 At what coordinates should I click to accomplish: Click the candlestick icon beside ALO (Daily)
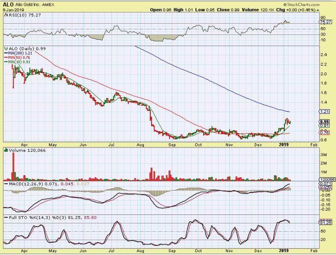coord(6,49)
